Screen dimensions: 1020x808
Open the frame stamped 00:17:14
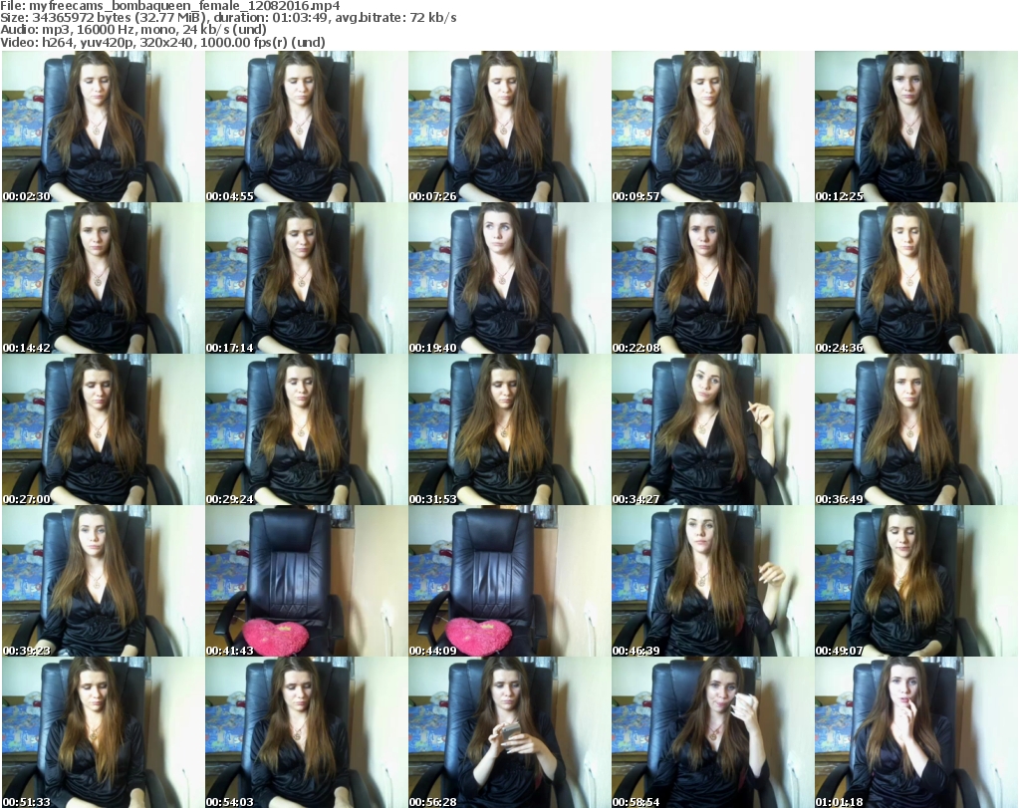pos(307,278)
